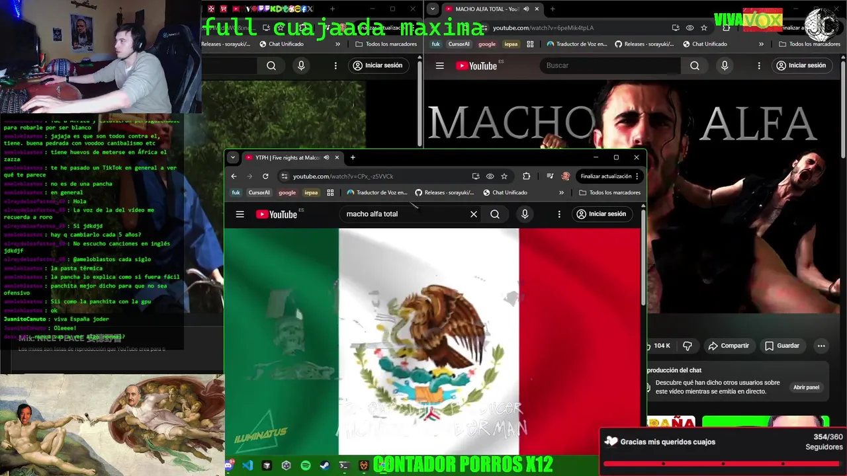Open 'Todos los marcadores' folder in MACHO ALFA window
The image size is (847, 476).
pos(809,44)
